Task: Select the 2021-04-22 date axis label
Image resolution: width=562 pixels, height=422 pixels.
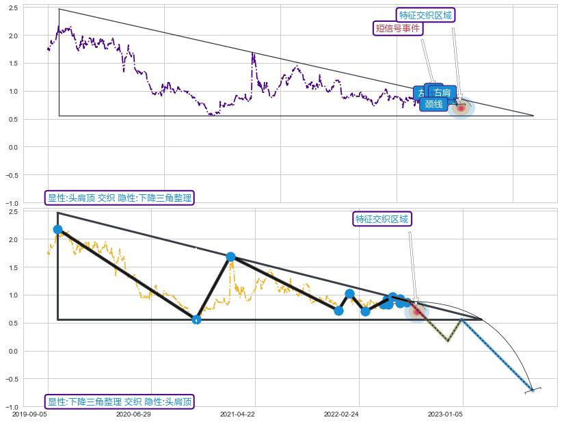Action: tap(237, 414)
